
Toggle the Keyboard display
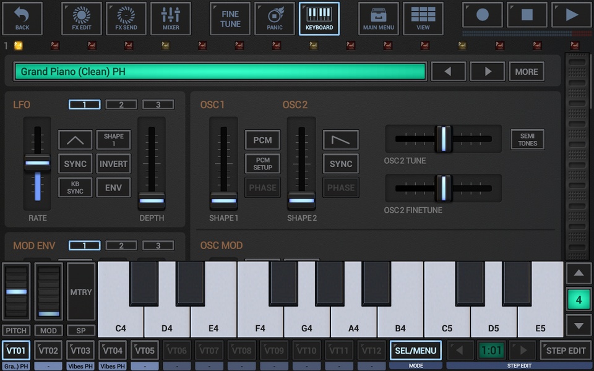(319, 19)
